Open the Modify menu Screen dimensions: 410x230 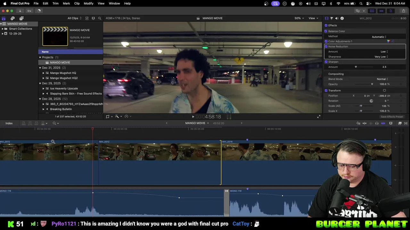(89, 4)
